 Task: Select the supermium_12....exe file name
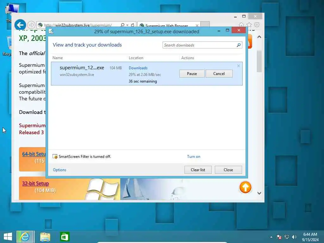pyautogui.click(x=82, y=68)
